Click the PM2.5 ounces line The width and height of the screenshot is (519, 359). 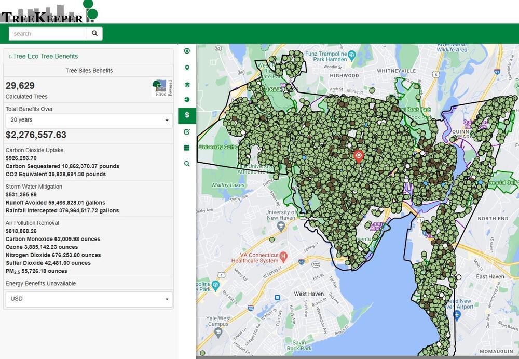point(36,271)
